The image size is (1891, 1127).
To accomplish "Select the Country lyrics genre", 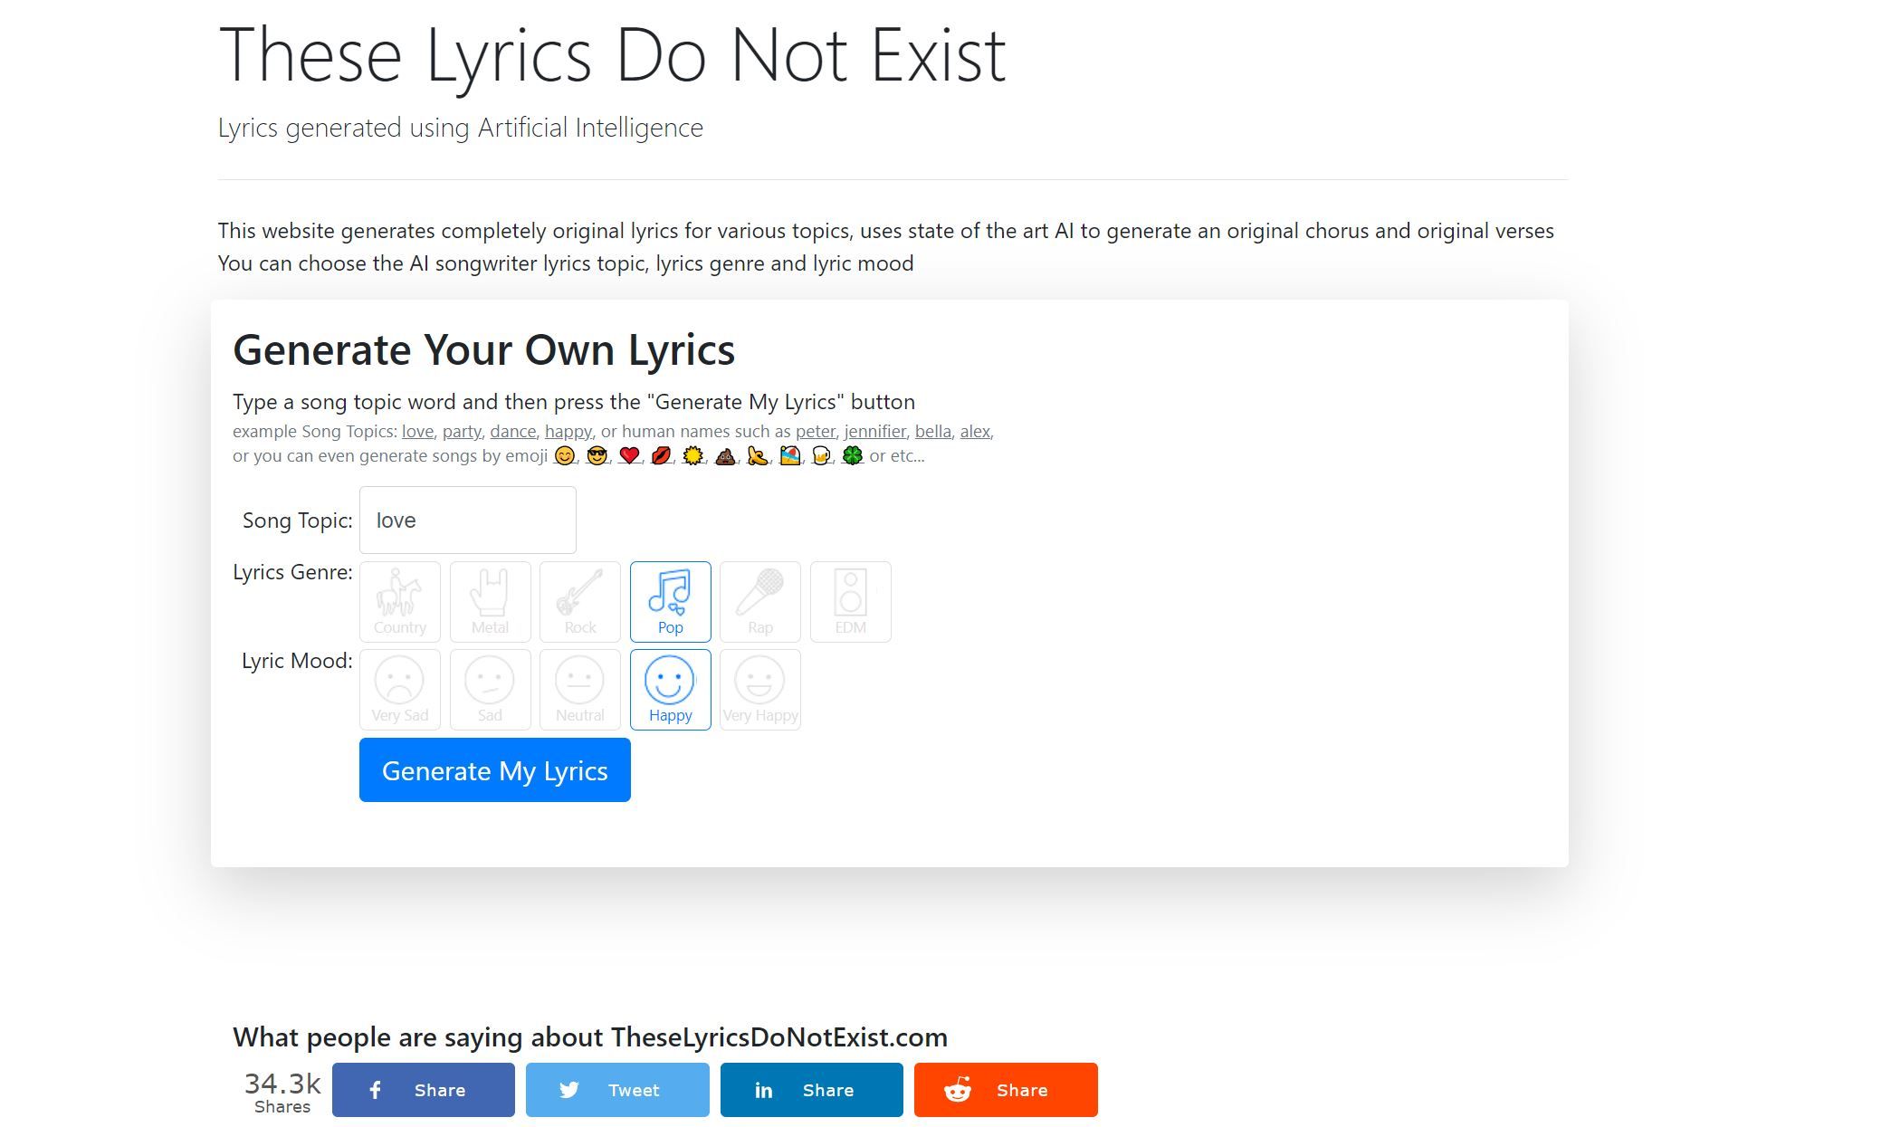I will pyautogui.click(x=399, y=601).
